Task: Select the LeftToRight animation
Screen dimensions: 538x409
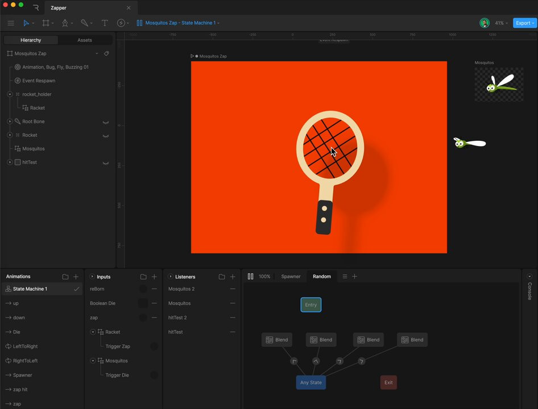Action: tap(33, 347)
